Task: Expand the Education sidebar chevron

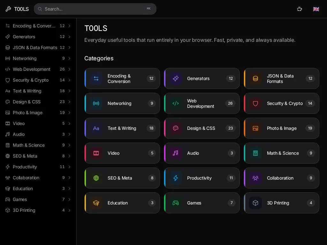Action: (69, 189)
